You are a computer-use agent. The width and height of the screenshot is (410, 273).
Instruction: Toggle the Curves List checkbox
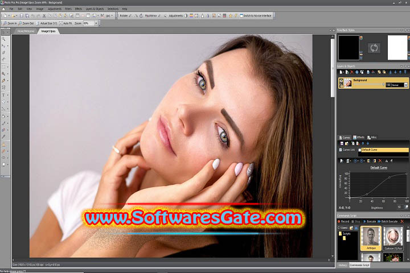(x=341, y=150)
